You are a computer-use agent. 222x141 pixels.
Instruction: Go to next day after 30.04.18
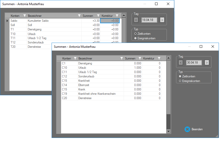(x=207, y=63)
